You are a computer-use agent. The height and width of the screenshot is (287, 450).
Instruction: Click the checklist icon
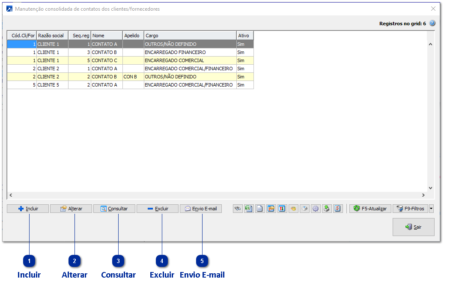click(x=338, y=209)
